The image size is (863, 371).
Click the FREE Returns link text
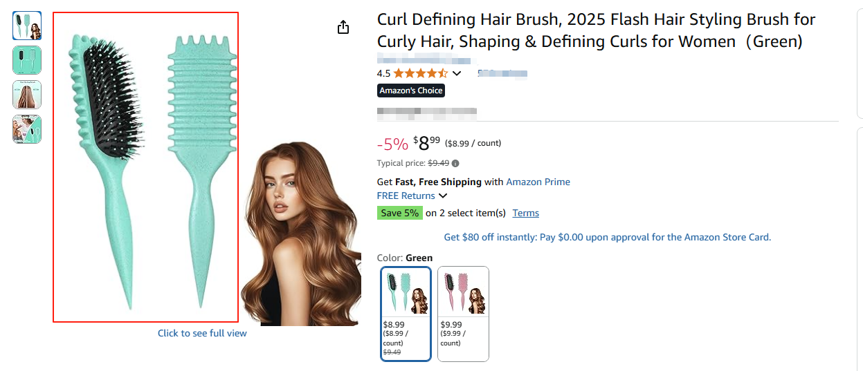click(406, 196)
